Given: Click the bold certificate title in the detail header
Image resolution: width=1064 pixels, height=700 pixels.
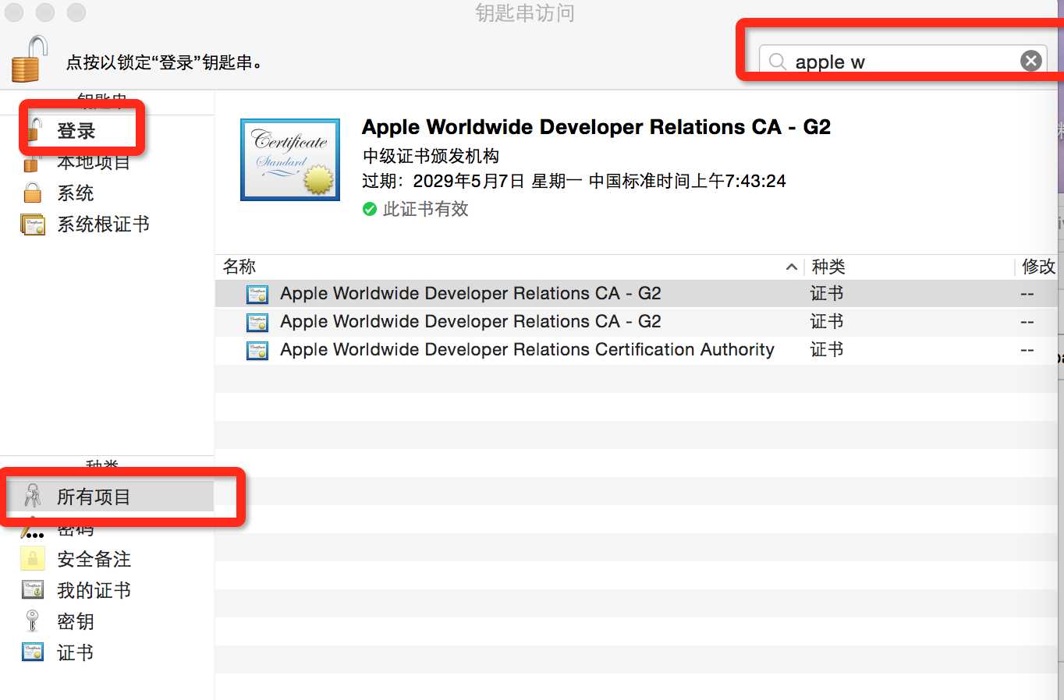Looking at the screenshot, I should pos(596,127).
